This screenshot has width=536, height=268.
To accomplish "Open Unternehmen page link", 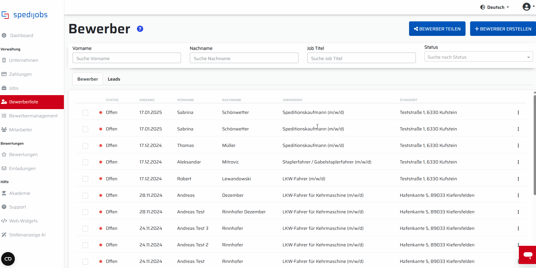I will pos(24,60).
